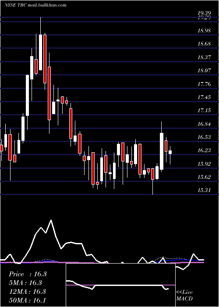The width and height of the screenshot is (219, 307).
Task: Click the 'Price : 16.3' readout
Action: 28,274
